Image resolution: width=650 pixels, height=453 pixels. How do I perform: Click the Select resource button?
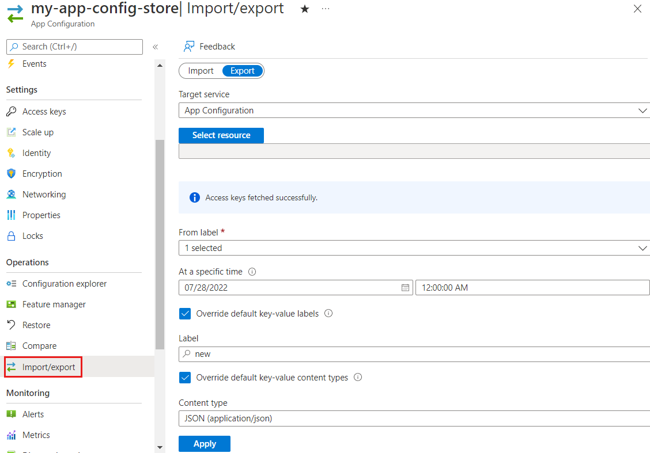(221, 135)
